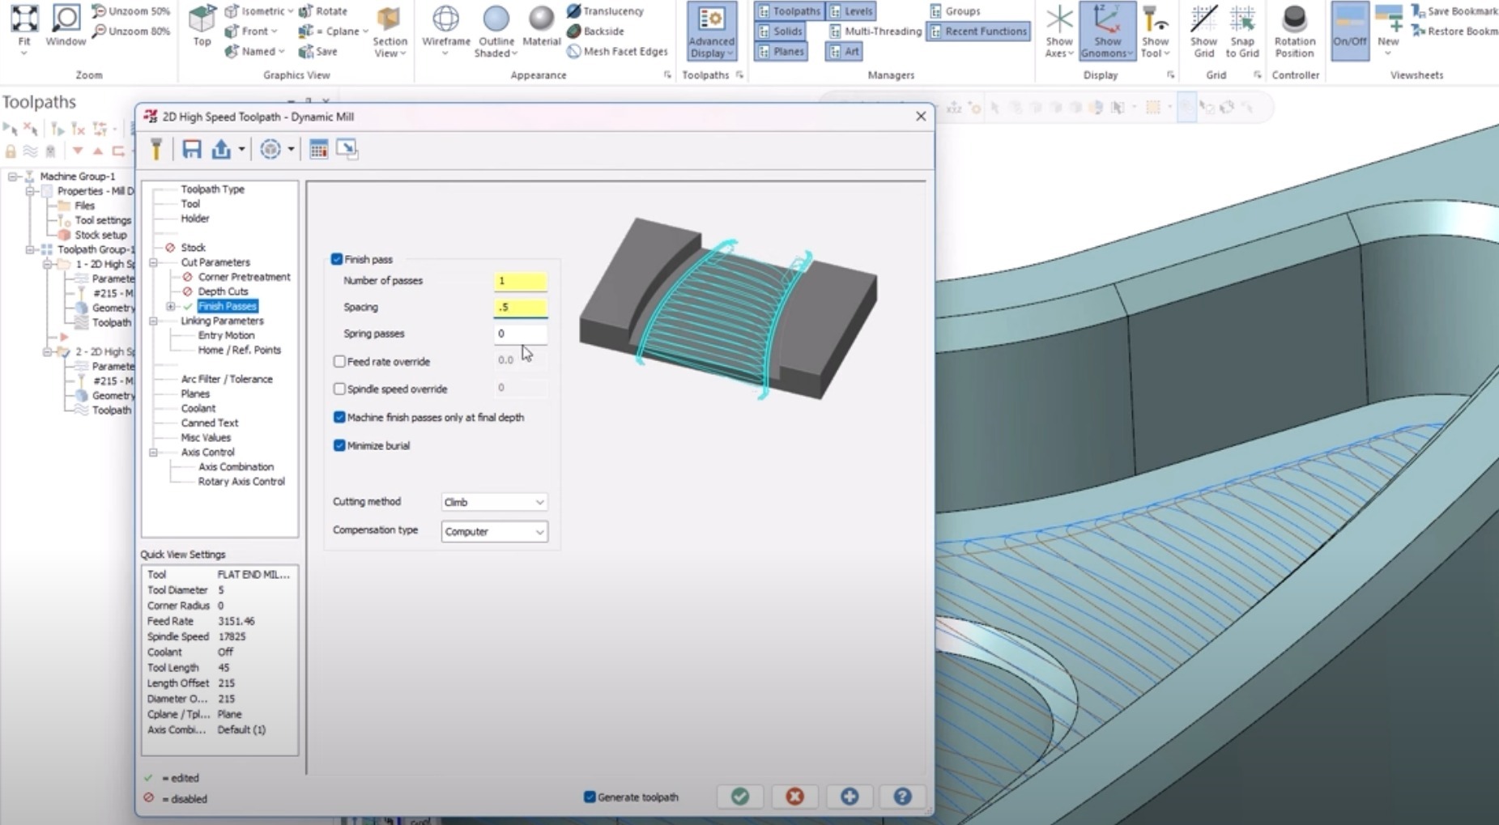Open the Cutting method dropdown
1499x825 pixels.
pyautogui.click(x=494, y=502)
